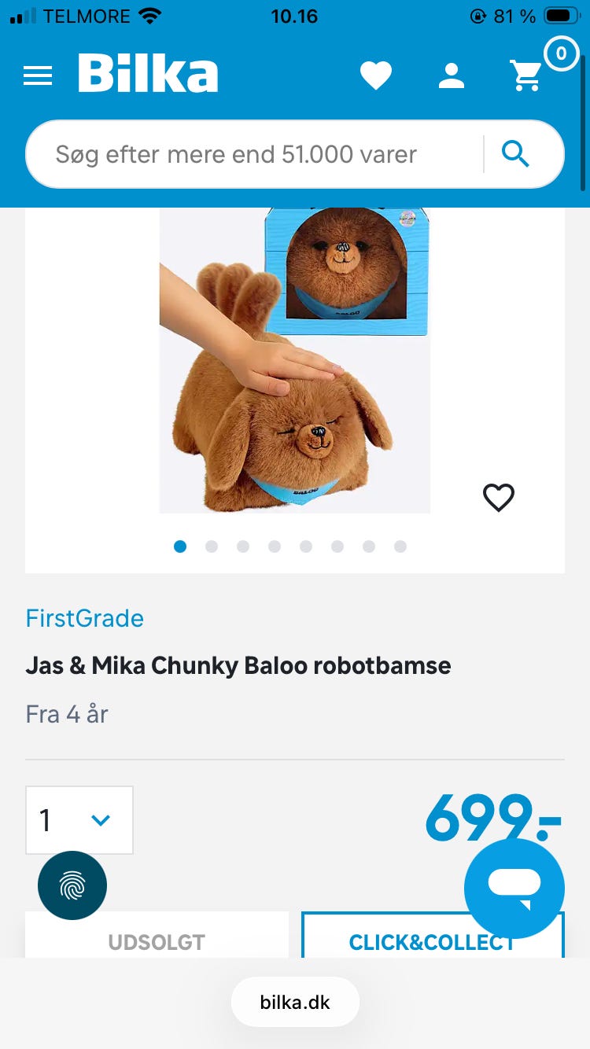Tap the search magnifier button

click(516, 154)
